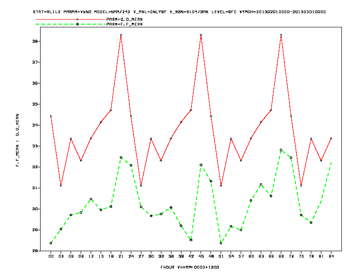Click the x-axis hour label 12

pyautogui.click(x=91, y=256)
